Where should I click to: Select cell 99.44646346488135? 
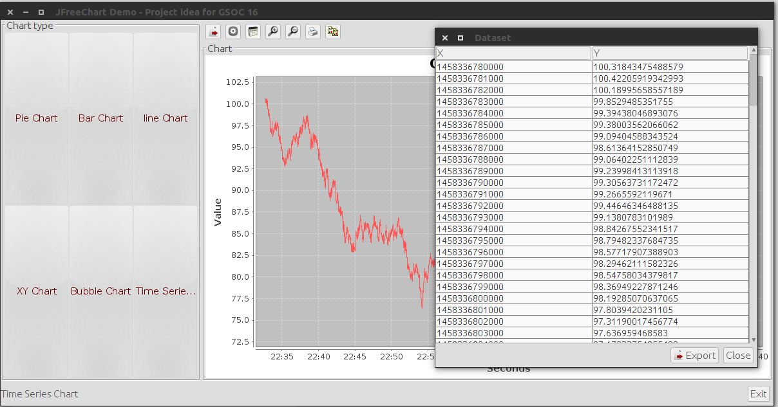[670, 206]
